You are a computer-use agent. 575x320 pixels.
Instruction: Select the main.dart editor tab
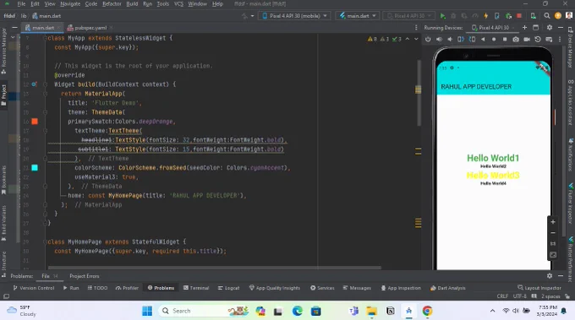(43, 28)
